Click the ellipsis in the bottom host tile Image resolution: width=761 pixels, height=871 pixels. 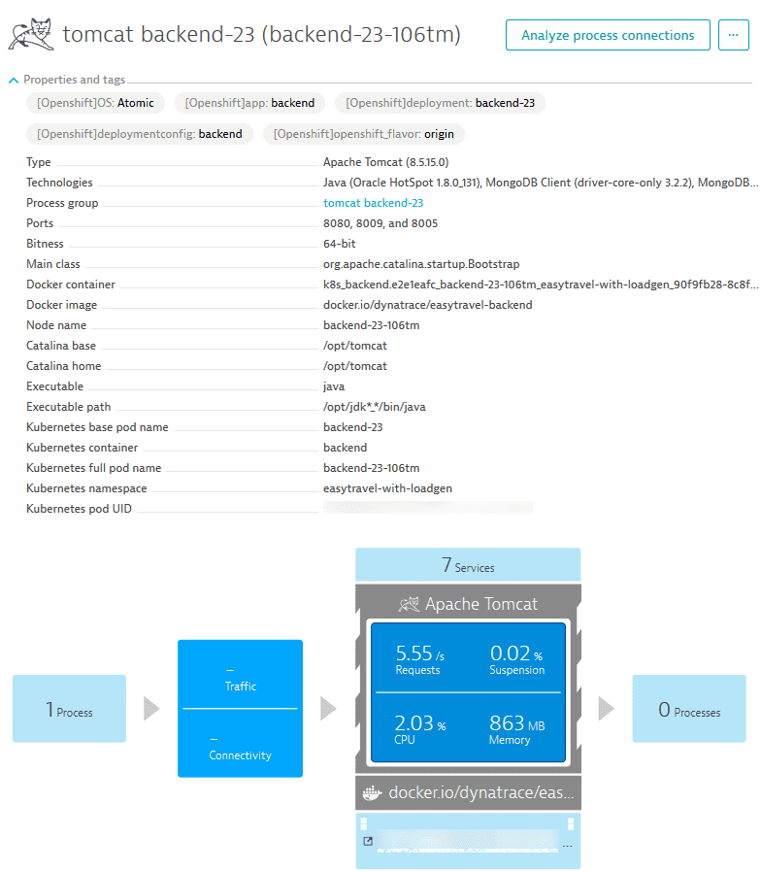567,846
